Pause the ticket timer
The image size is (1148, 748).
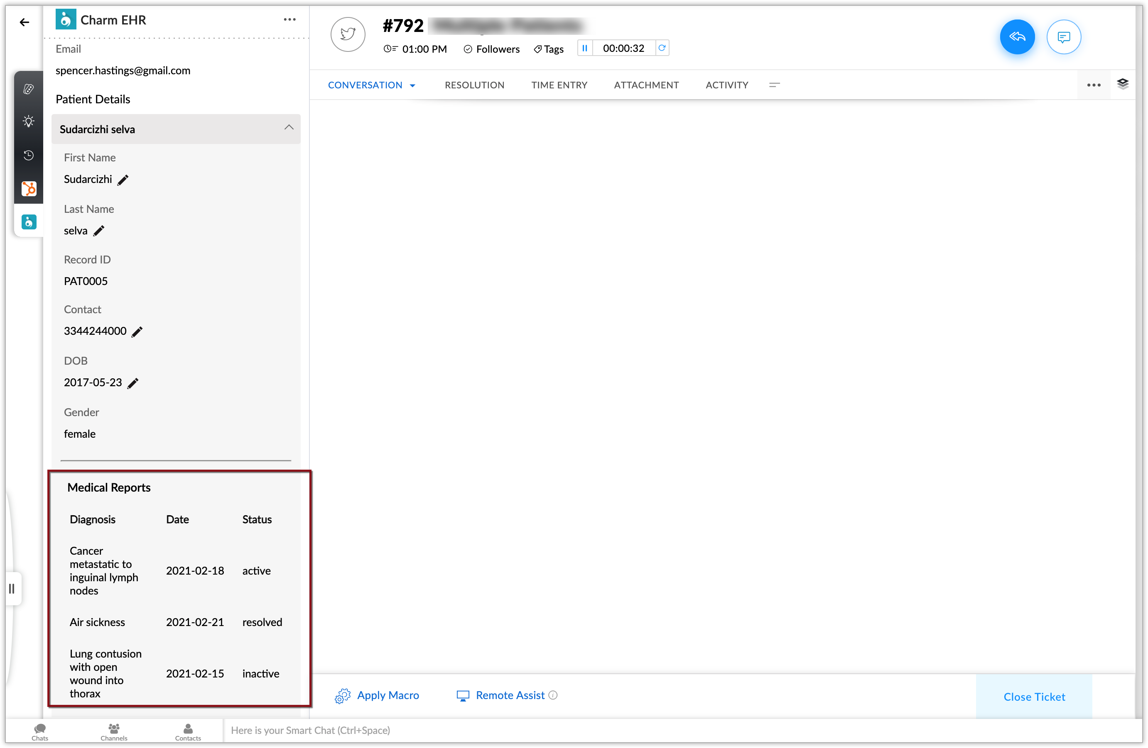[x=585, y=48]
